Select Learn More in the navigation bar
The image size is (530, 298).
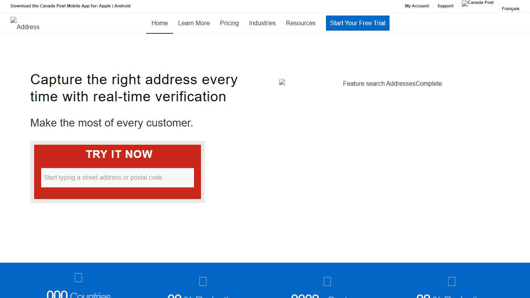194,23
